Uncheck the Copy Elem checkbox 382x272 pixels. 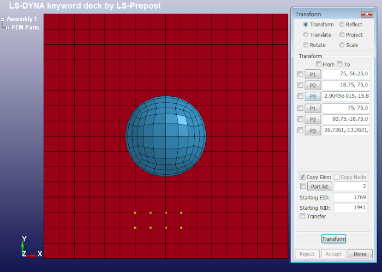click(302, 178)
